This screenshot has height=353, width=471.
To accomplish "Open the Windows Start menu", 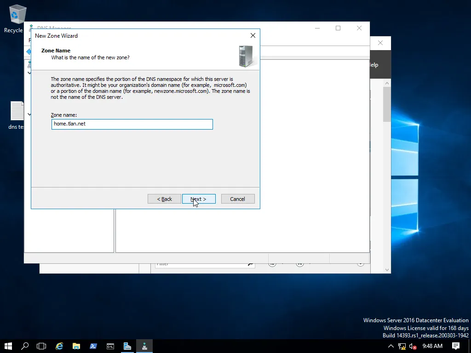I will (8, 346).
